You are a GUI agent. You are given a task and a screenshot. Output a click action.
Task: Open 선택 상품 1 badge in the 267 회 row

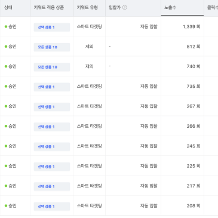point(52,107)
